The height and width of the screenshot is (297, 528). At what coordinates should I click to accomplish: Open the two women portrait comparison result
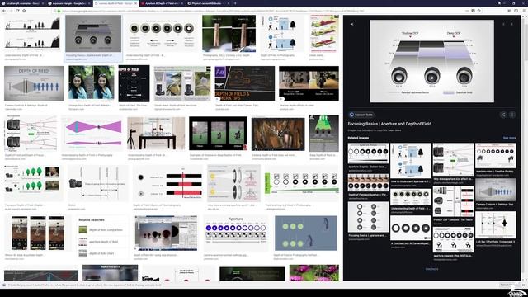pos(92,82)
